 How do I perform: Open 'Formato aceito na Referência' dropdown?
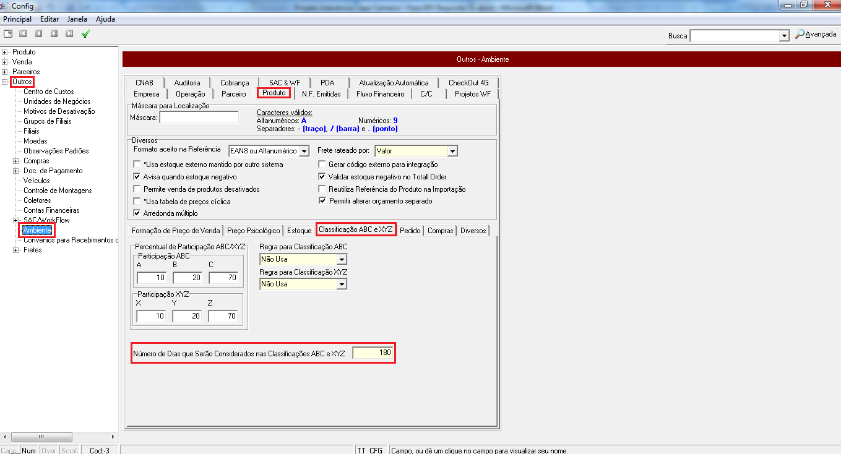tap(304, 151)
